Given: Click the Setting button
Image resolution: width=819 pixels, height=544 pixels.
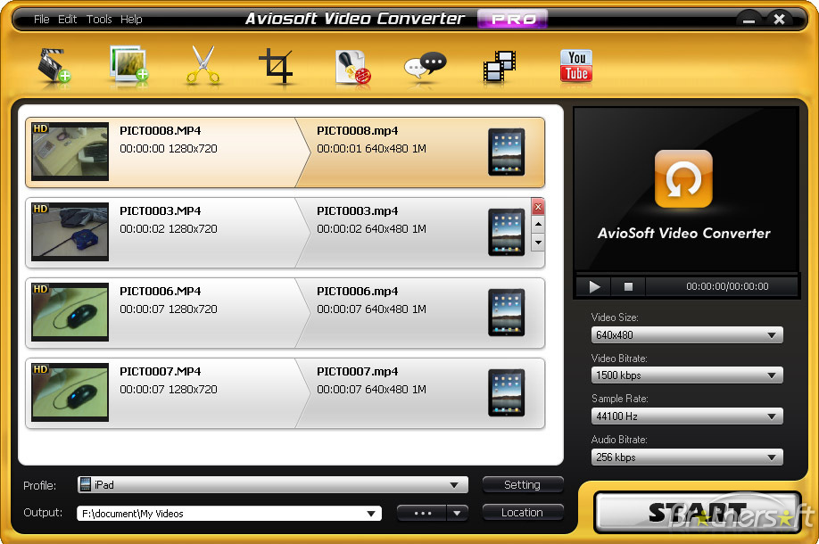Looking at the screenshot, I should coord(523,485).
